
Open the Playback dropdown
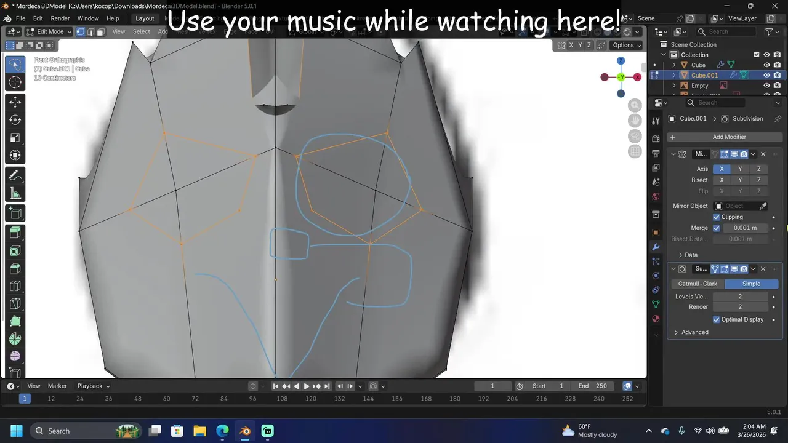(x=94, y=386)
